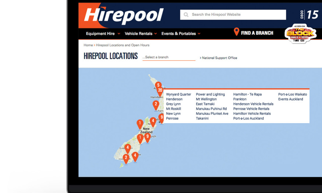Select the map marker numbered 20
Screen dimensions: 322x193
click(160, 91)
